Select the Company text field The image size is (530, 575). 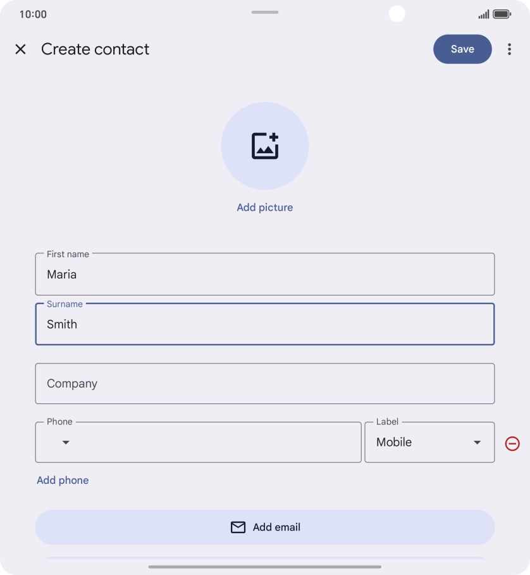[x=265, y=384]
